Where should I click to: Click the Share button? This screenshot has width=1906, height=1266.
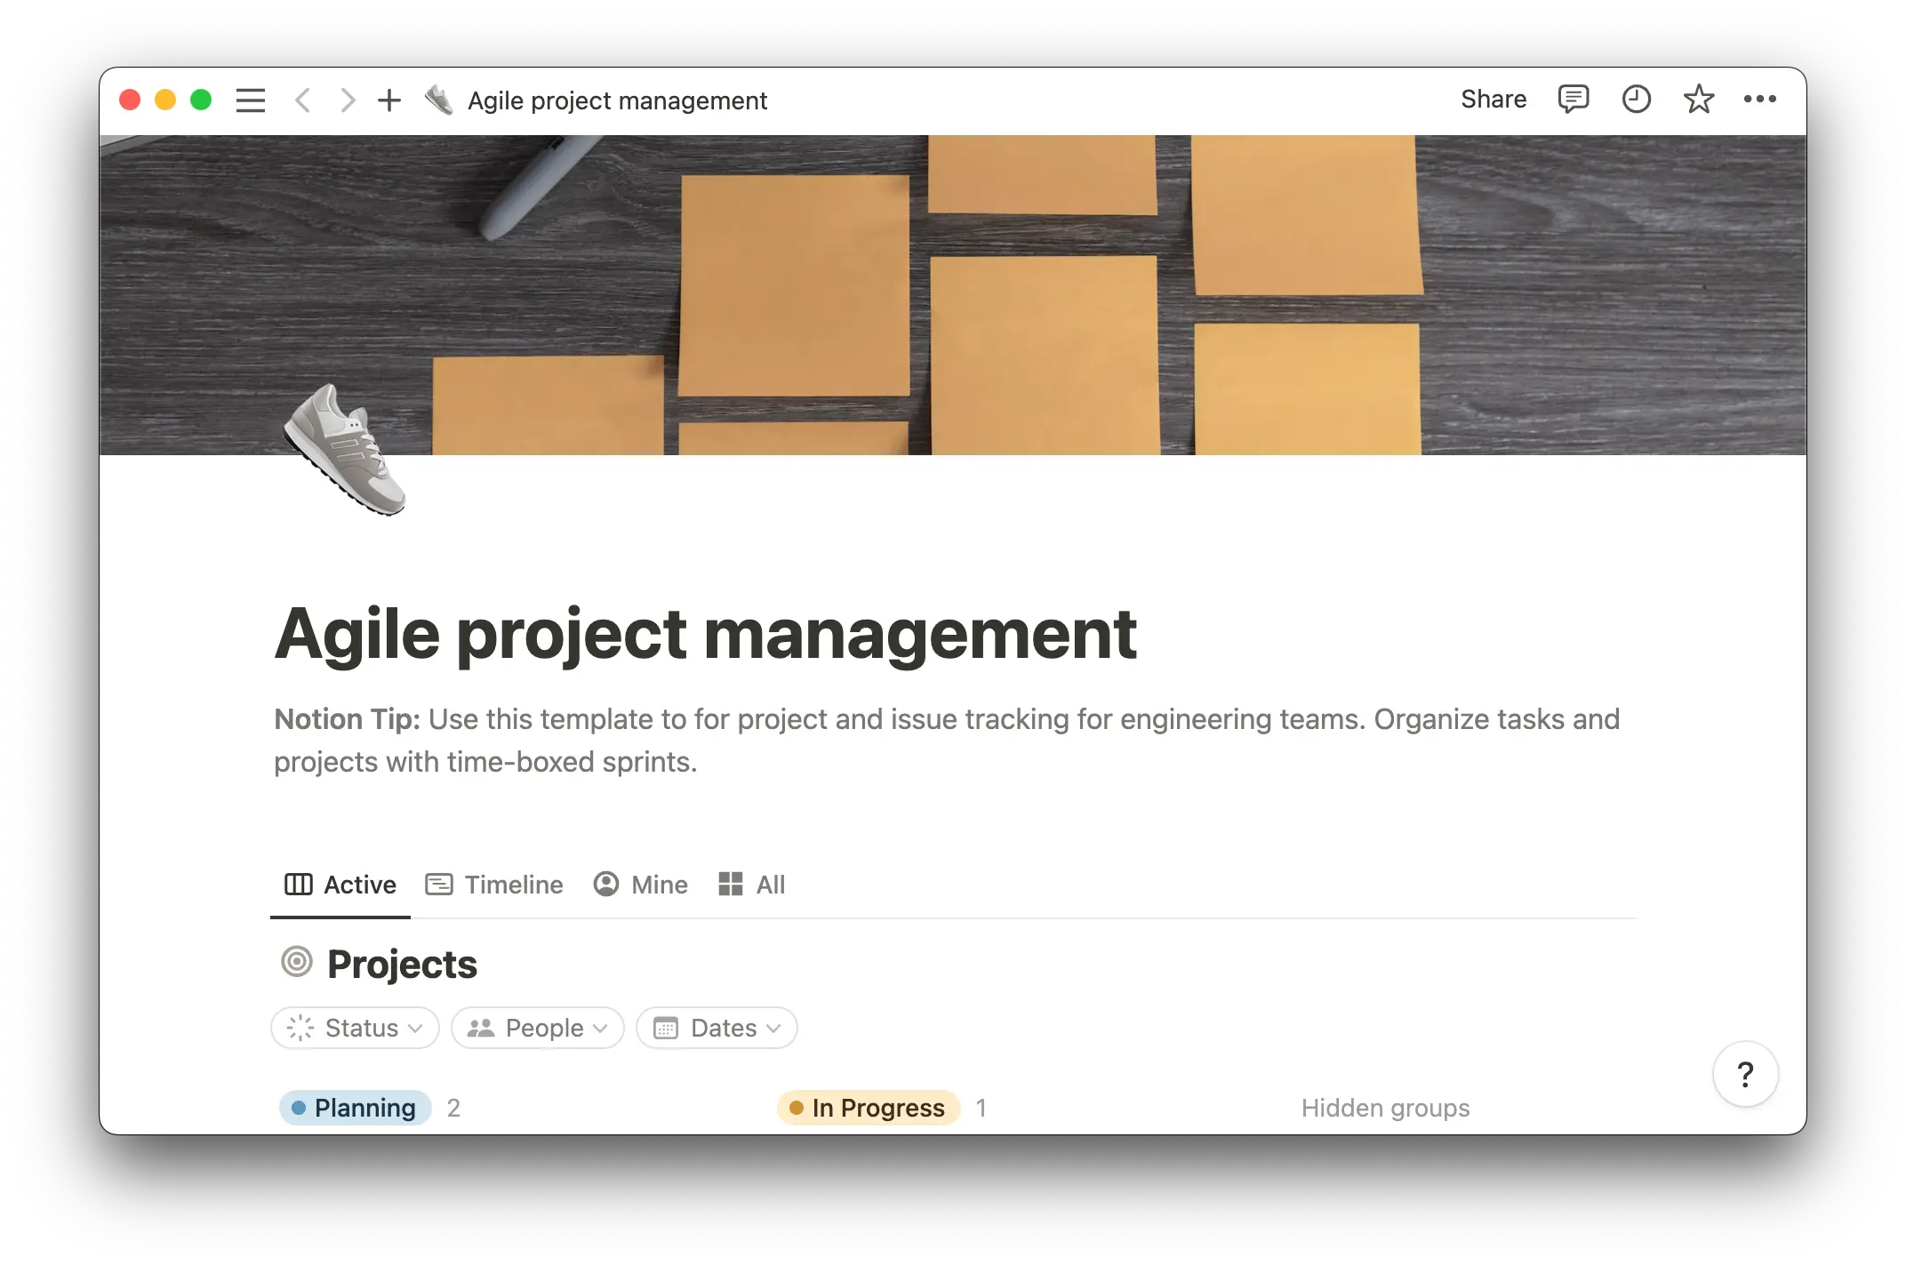[1493, 99]
